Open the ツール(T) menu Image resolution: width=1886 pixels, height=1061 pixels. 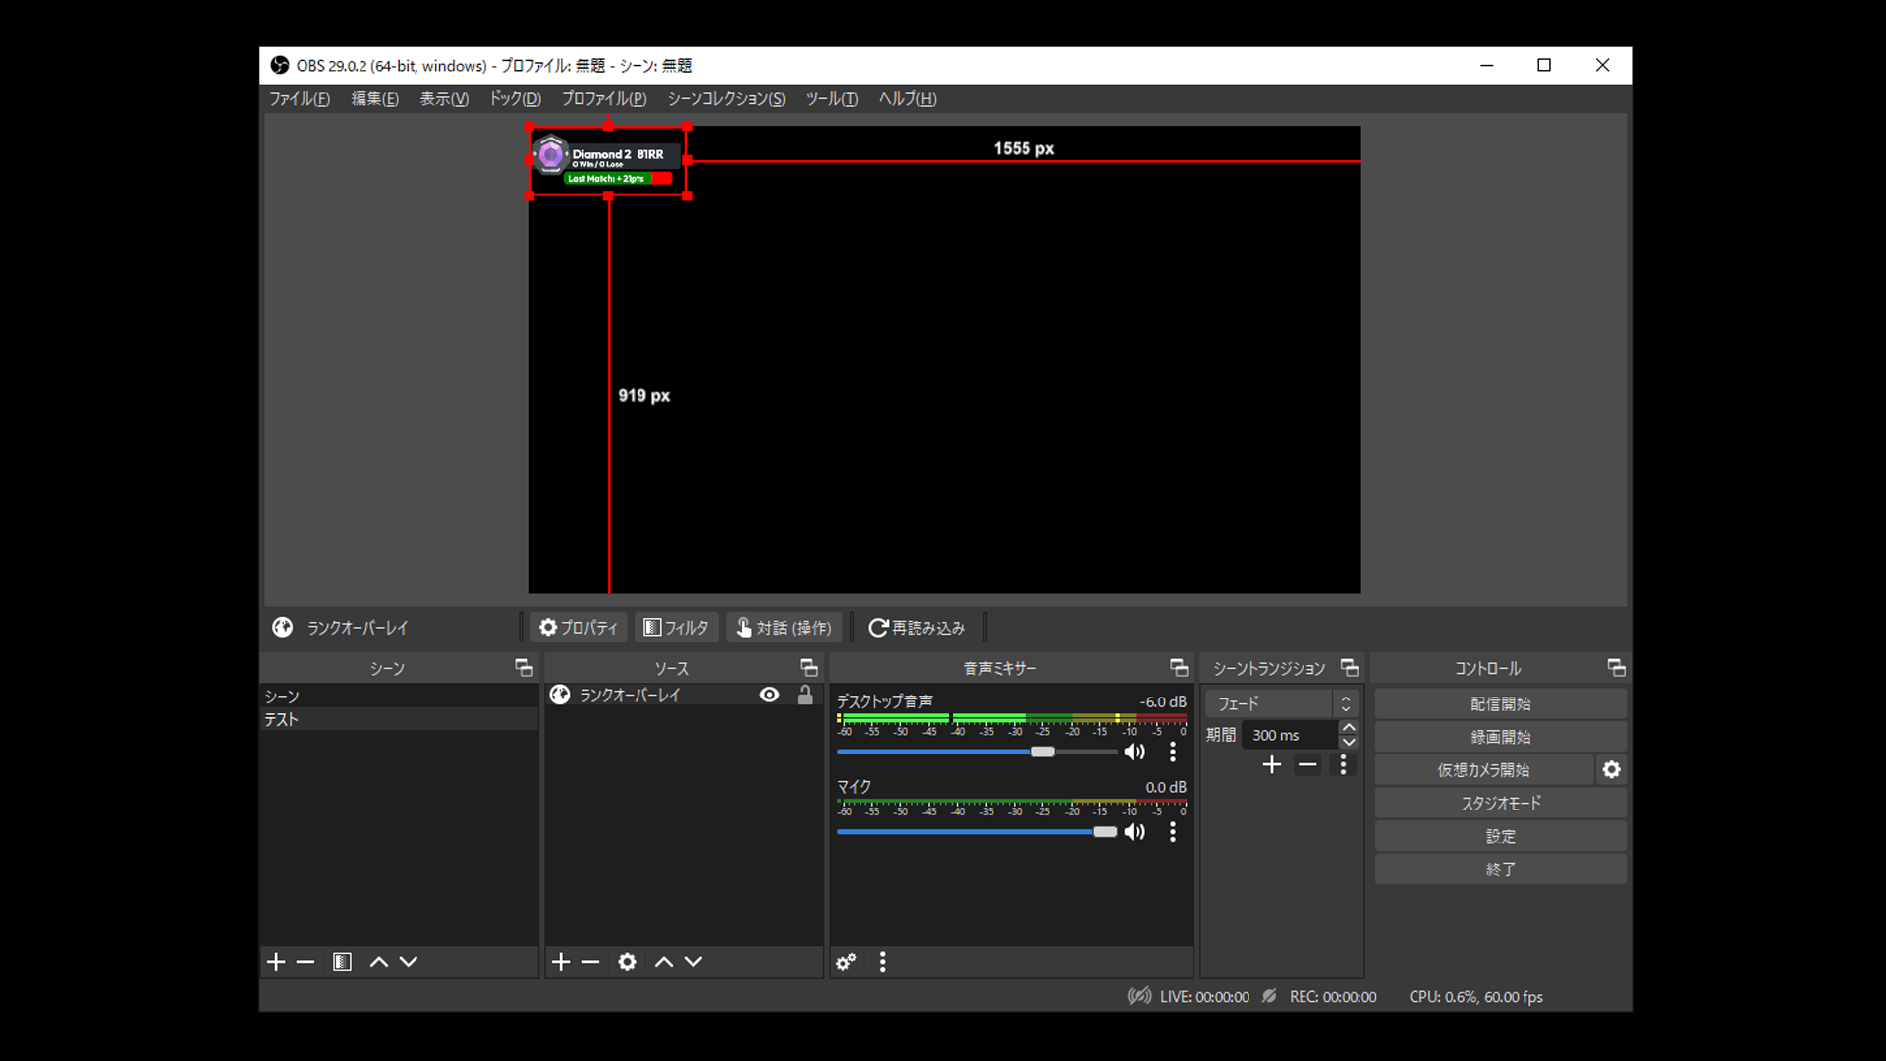coord(831,99)
